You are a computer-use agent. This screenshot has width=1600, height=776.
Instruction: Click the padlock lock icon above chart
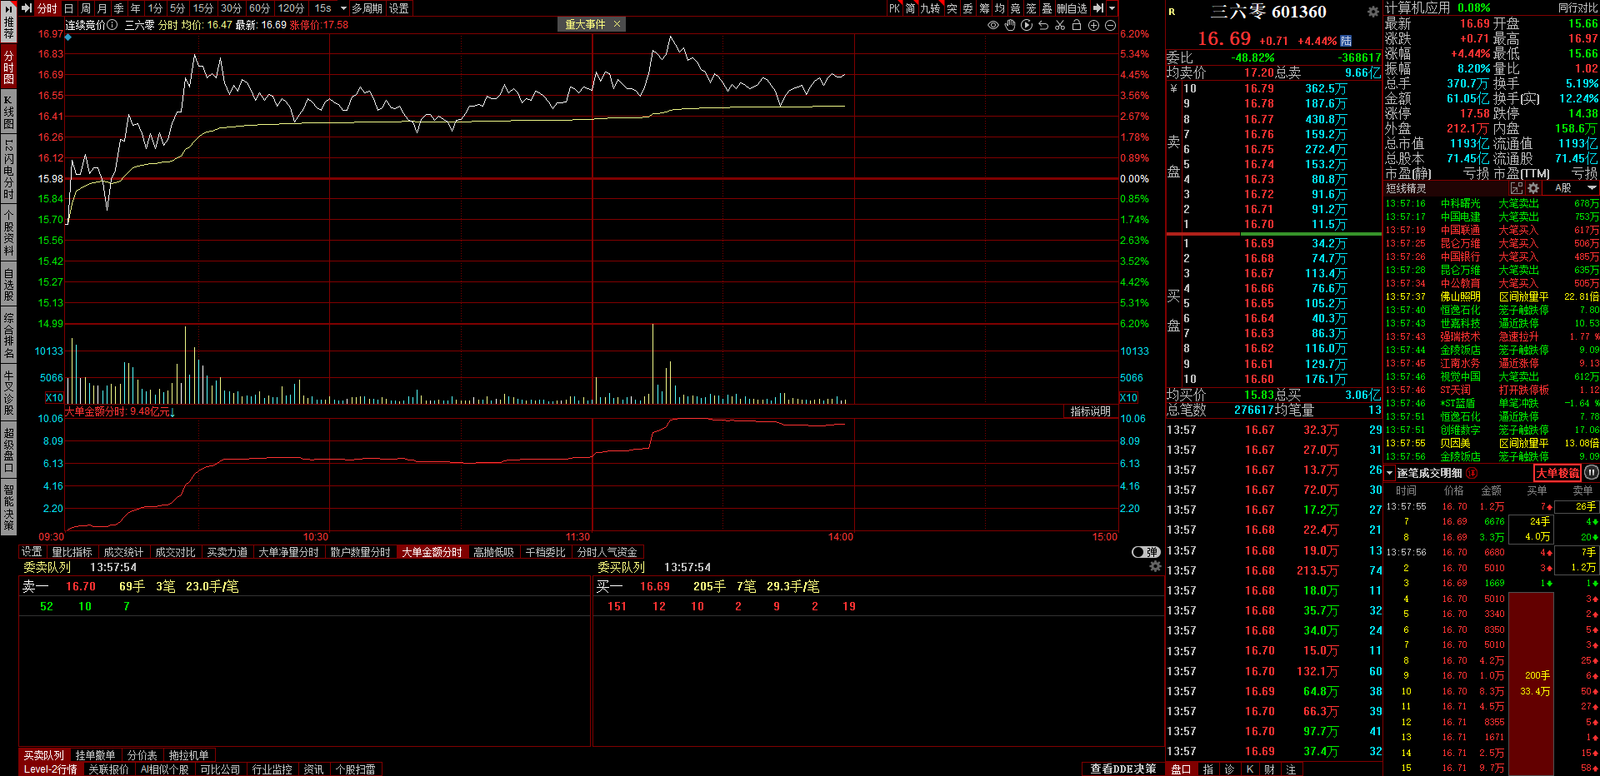pyautogui.click(x=1077, y=25)
